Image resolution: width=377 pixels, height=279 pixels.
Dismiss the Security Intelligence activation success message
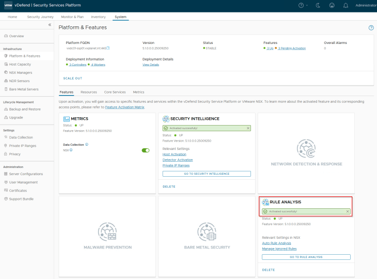pyautogui.click(x=248, y=128)
